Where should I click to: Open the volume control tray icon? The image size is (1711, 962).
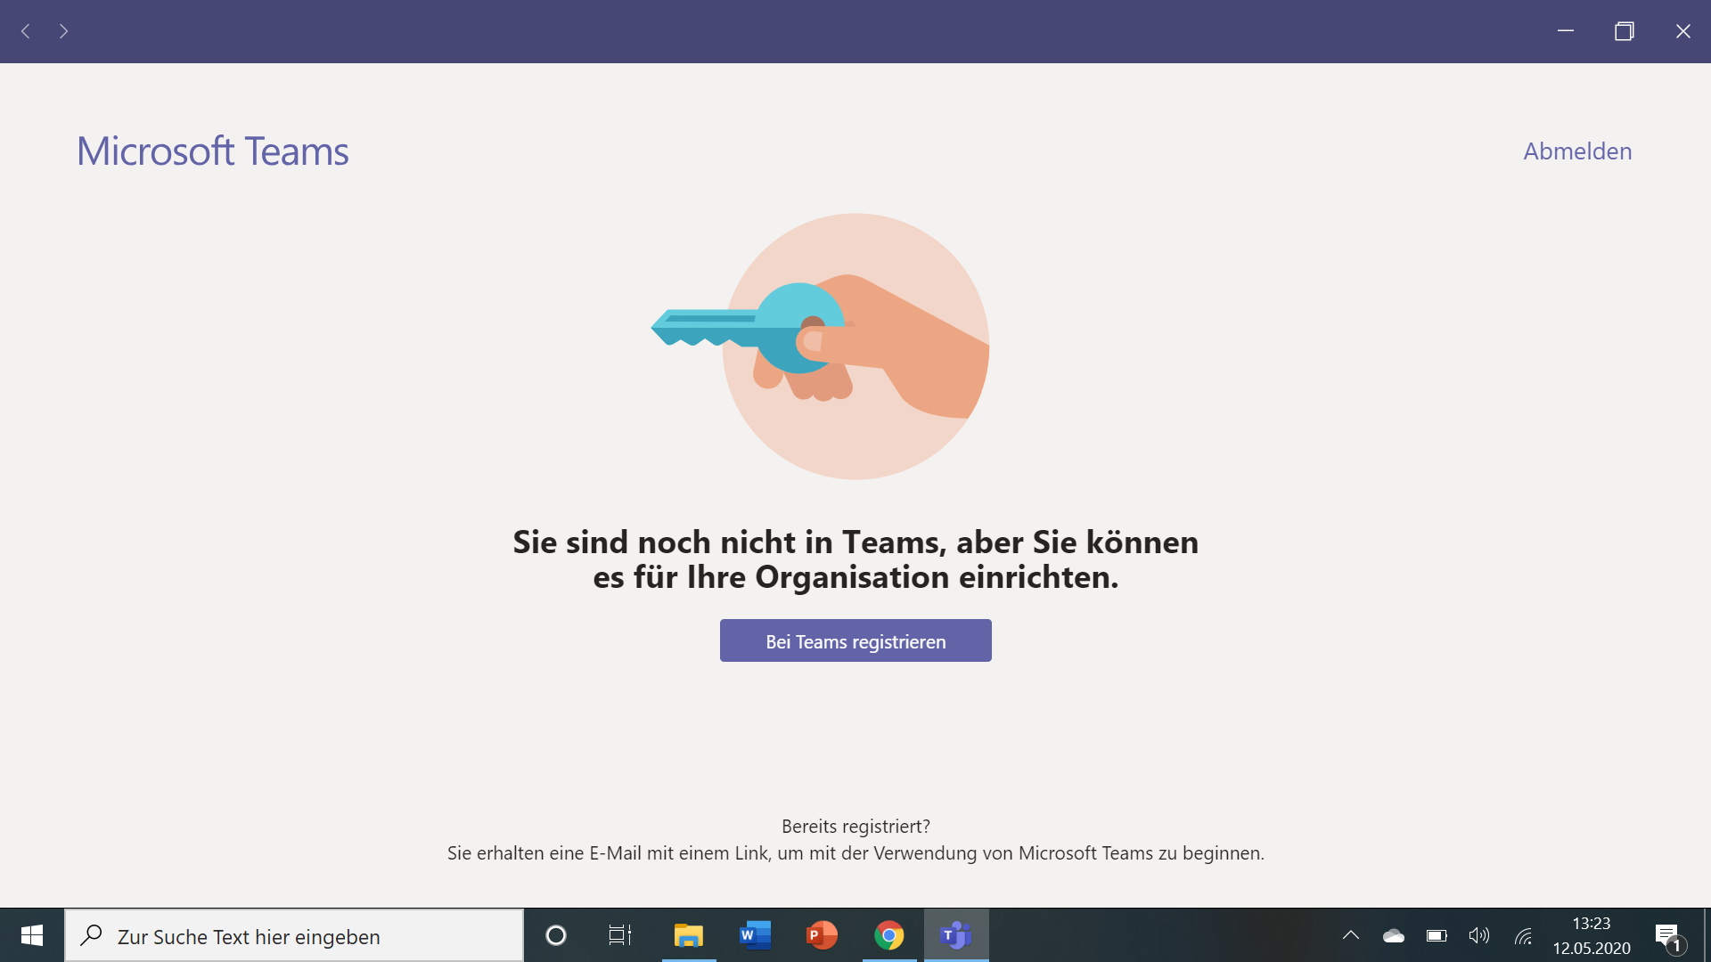pyautogui.click(x=1479, y=935)
